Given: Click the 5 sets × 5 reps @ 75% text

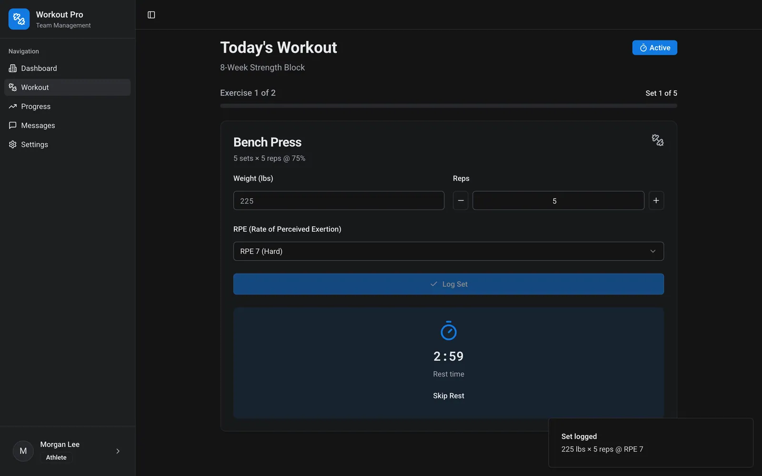Looking at the screenshot, I should coord(269,159).
